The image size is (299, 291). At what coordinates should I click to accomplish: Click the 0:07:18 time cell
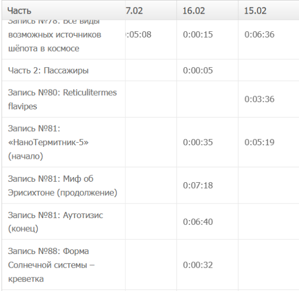click(198, 185)
